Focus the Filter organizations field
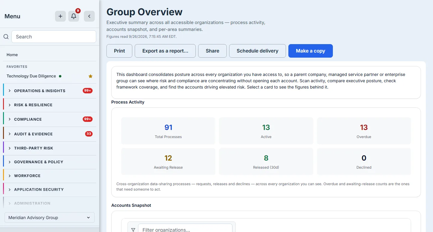The width and height of the screenshot is (433, 232). pyautogui.click(x=185, y=228)
